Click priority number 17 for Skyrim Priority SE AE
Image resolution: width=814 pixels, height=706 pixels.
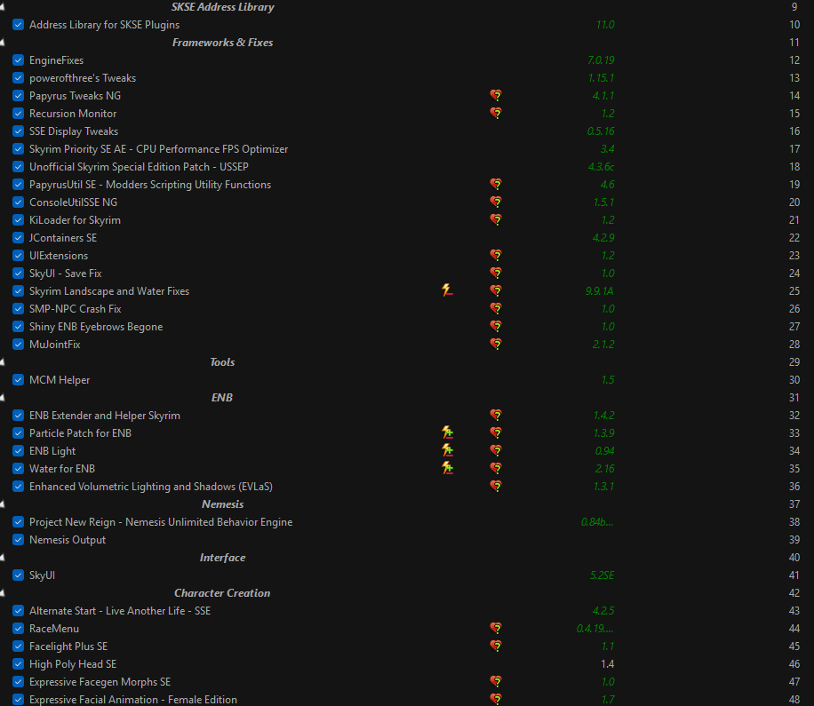point(794,149)
